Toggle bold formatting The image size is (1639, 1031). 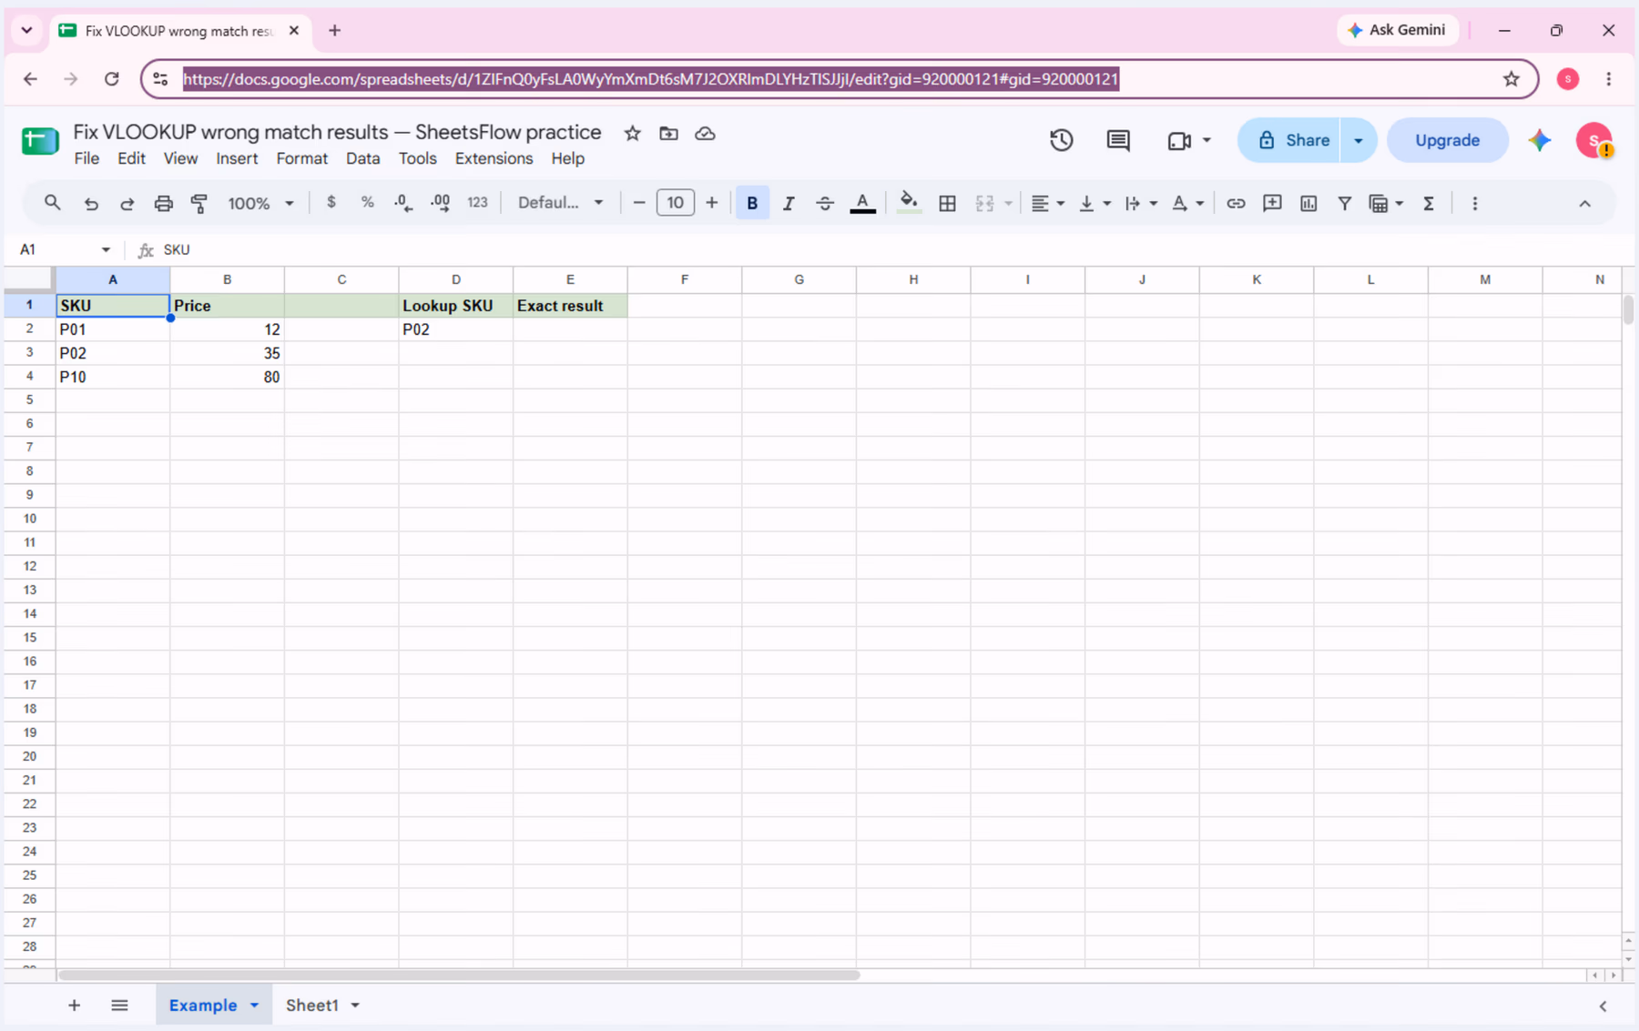coord(752,203)
